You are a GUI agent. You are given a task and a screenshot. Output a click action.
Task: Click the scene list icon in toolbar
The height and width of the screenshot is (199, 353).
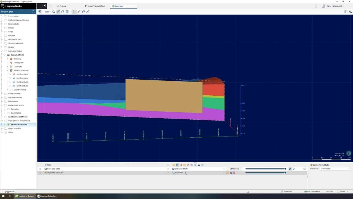pyautogui.click(x=40, y=12)
